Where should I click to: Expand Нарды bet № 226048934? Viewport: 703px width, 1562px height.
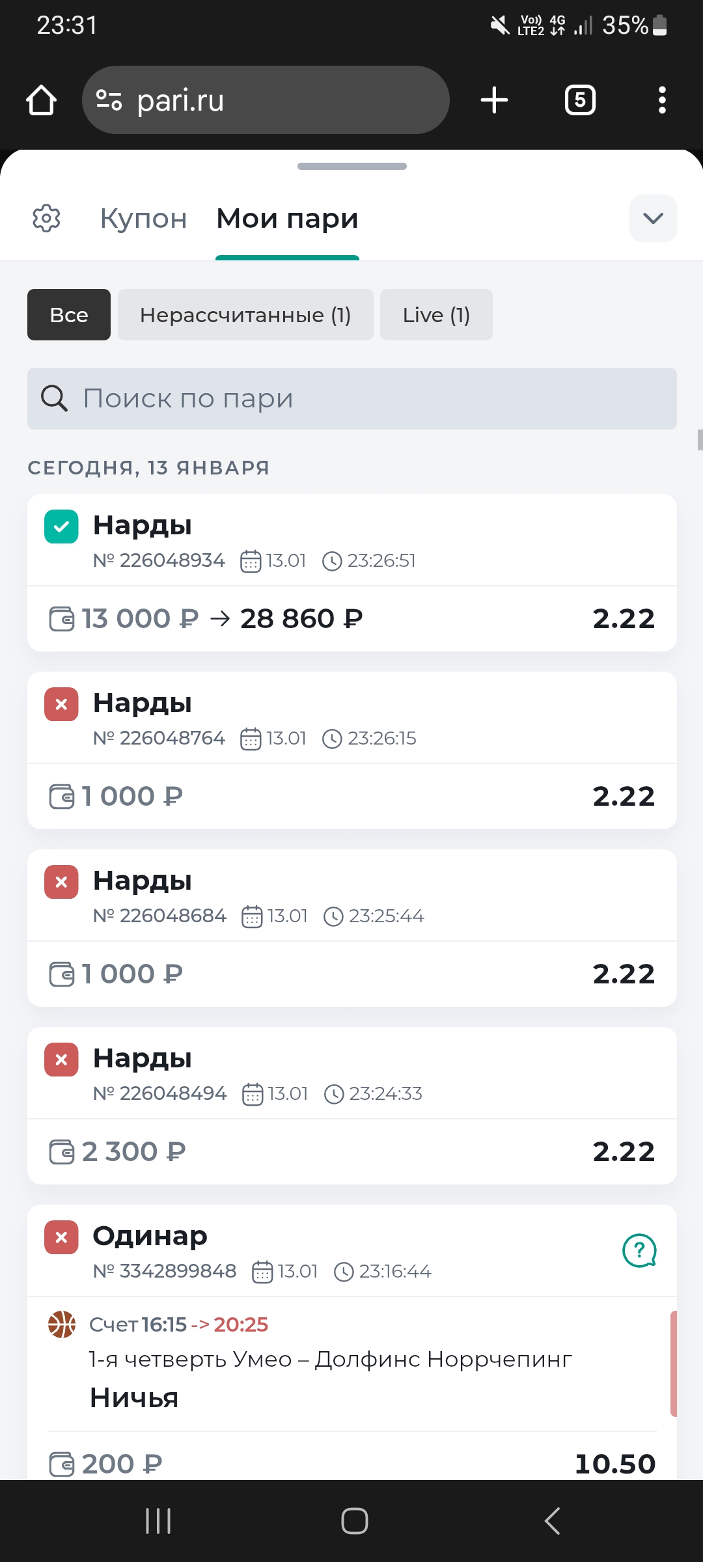point(351,540)
